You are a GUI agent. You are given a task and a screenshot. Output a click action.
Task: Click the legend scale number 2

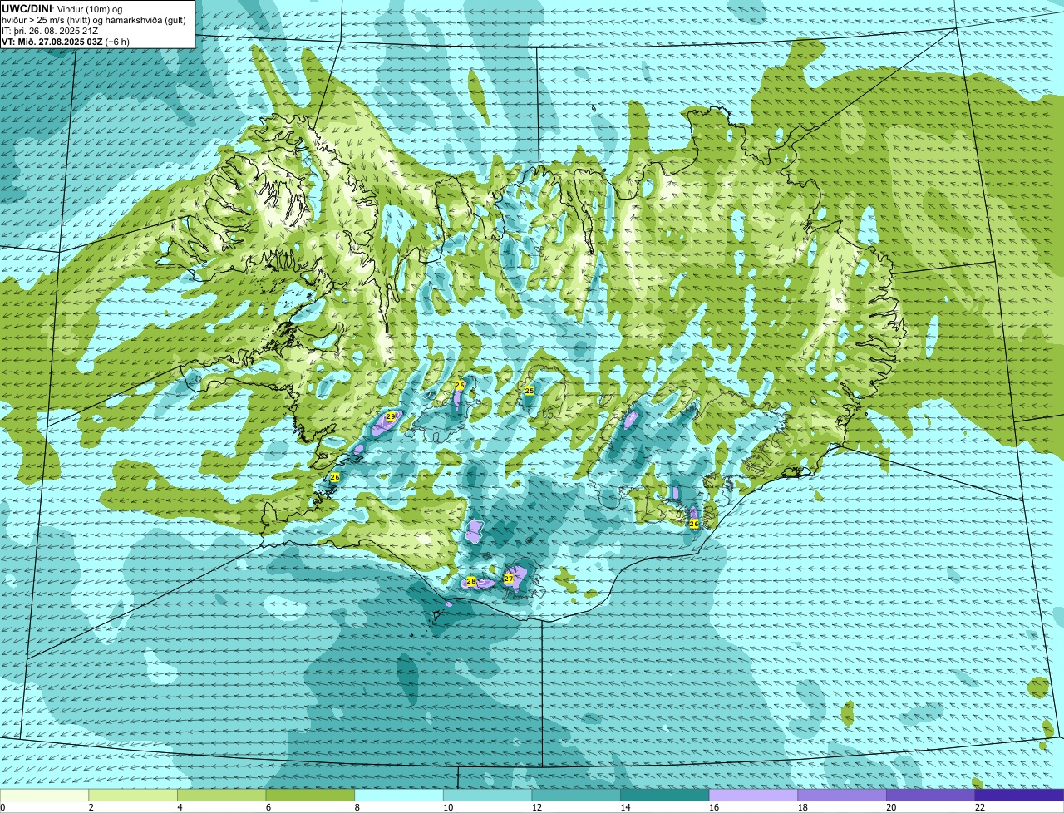(x=91, y=807)
